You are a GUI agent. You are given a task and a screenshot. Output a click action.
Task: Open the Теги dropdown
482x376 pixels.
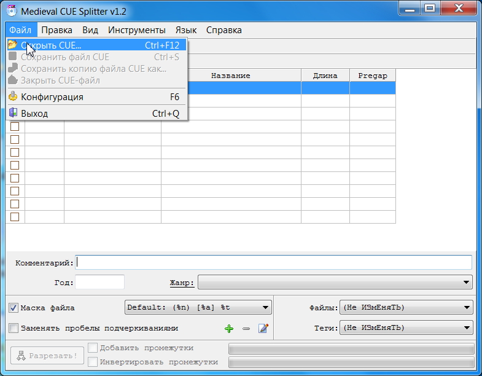pyautogui.click(x=406, y=327)
